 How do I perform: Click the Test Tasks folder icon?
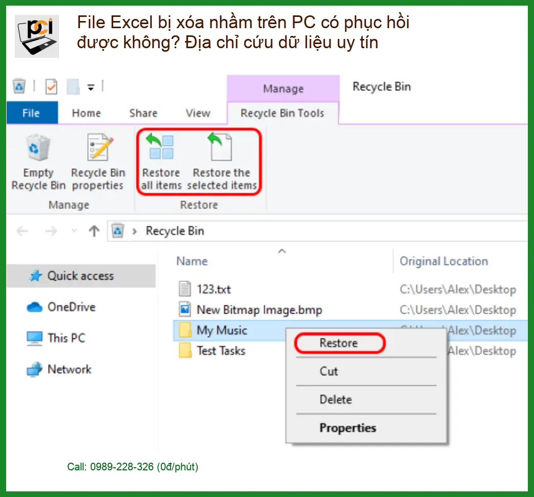coord(185,350)
